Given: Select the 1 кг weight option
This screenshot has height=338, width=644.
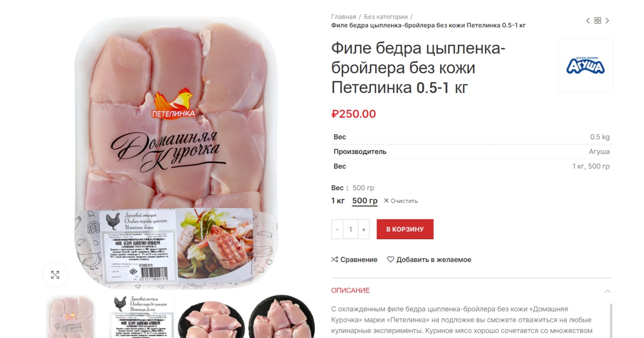Looking at the screenshot, I should point(338,201).
